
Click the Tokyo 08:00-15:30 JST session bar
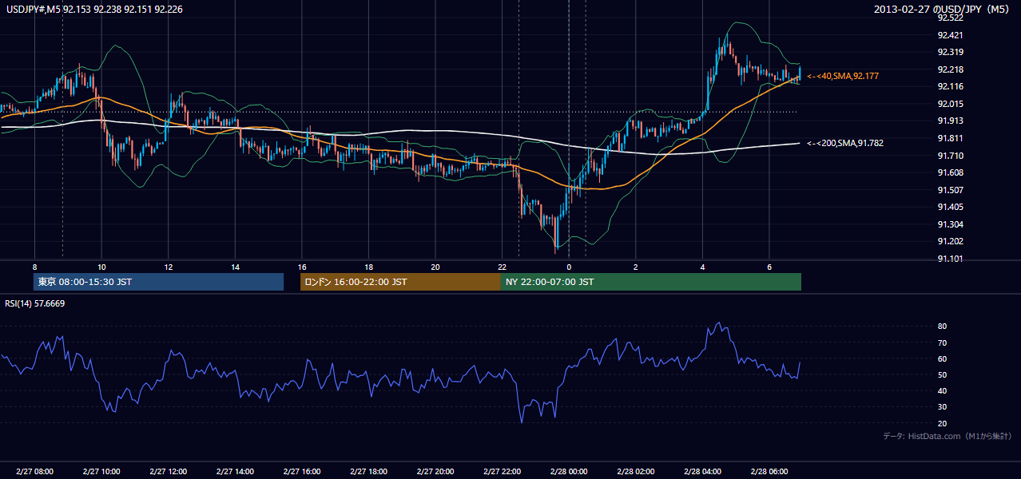[x=158, y=282]
